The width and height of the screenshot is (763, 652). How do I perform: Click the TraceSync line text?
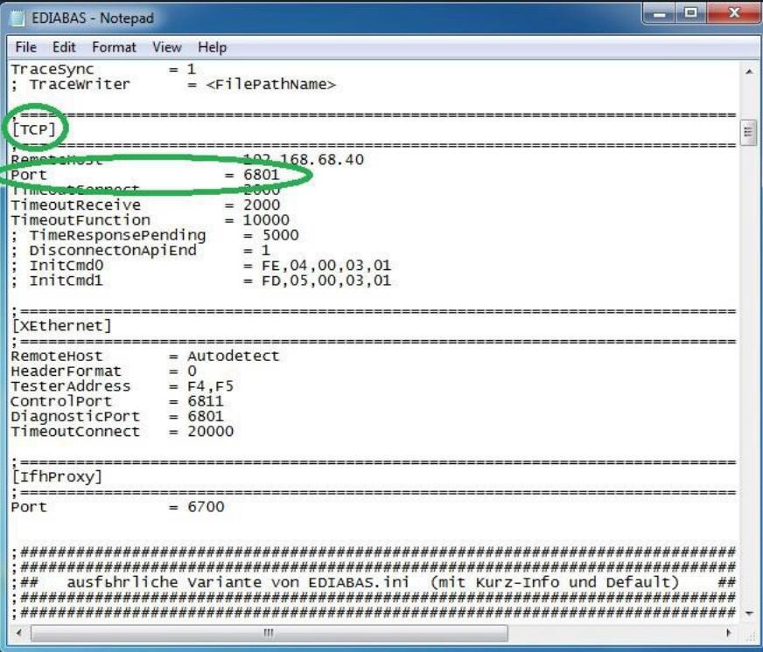tap(103, 69)
